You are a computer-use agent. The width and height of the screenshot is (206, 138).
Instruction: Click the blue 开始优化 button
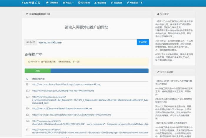coord(143,42)
